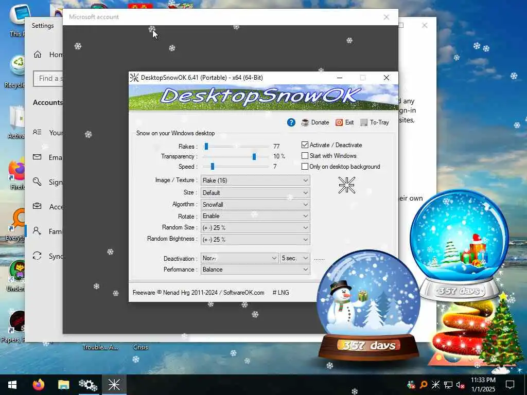Click the network icon in system tray
Image resolution: width=527 pixels, height=395 pixels.
tap(448, 385)
